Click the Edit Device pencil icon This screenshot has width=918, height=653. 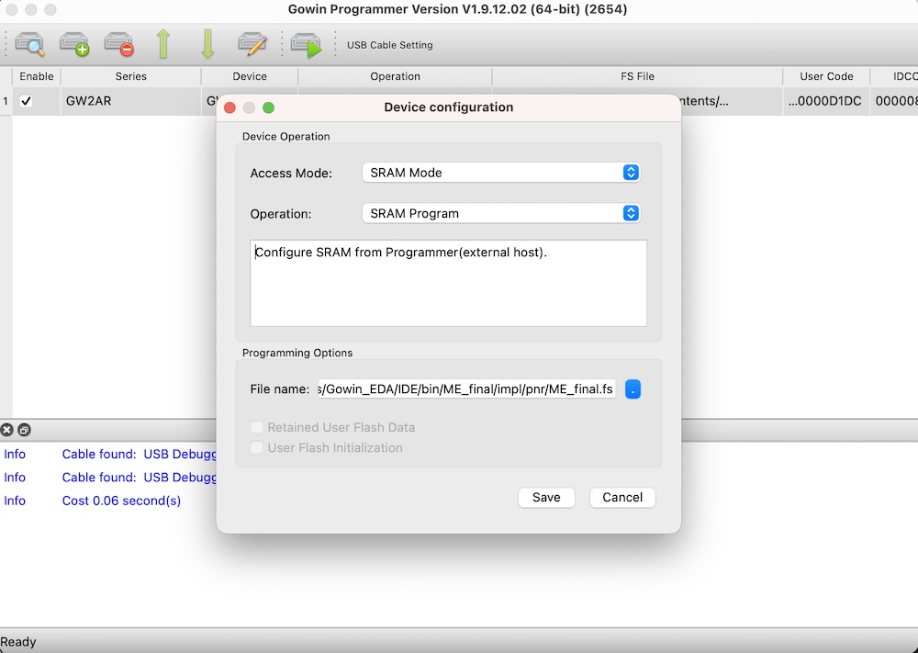point(252,44)
